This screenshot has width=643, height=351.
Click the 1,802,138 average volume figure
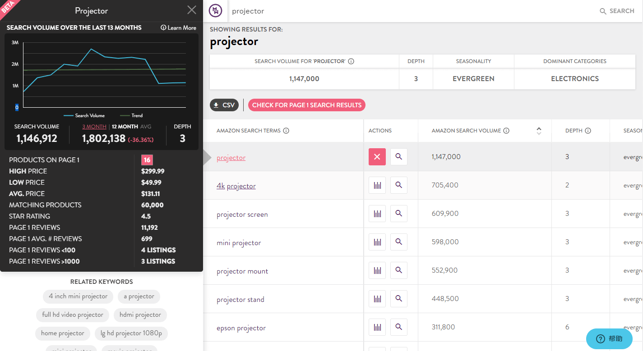(x=104, y=138)
